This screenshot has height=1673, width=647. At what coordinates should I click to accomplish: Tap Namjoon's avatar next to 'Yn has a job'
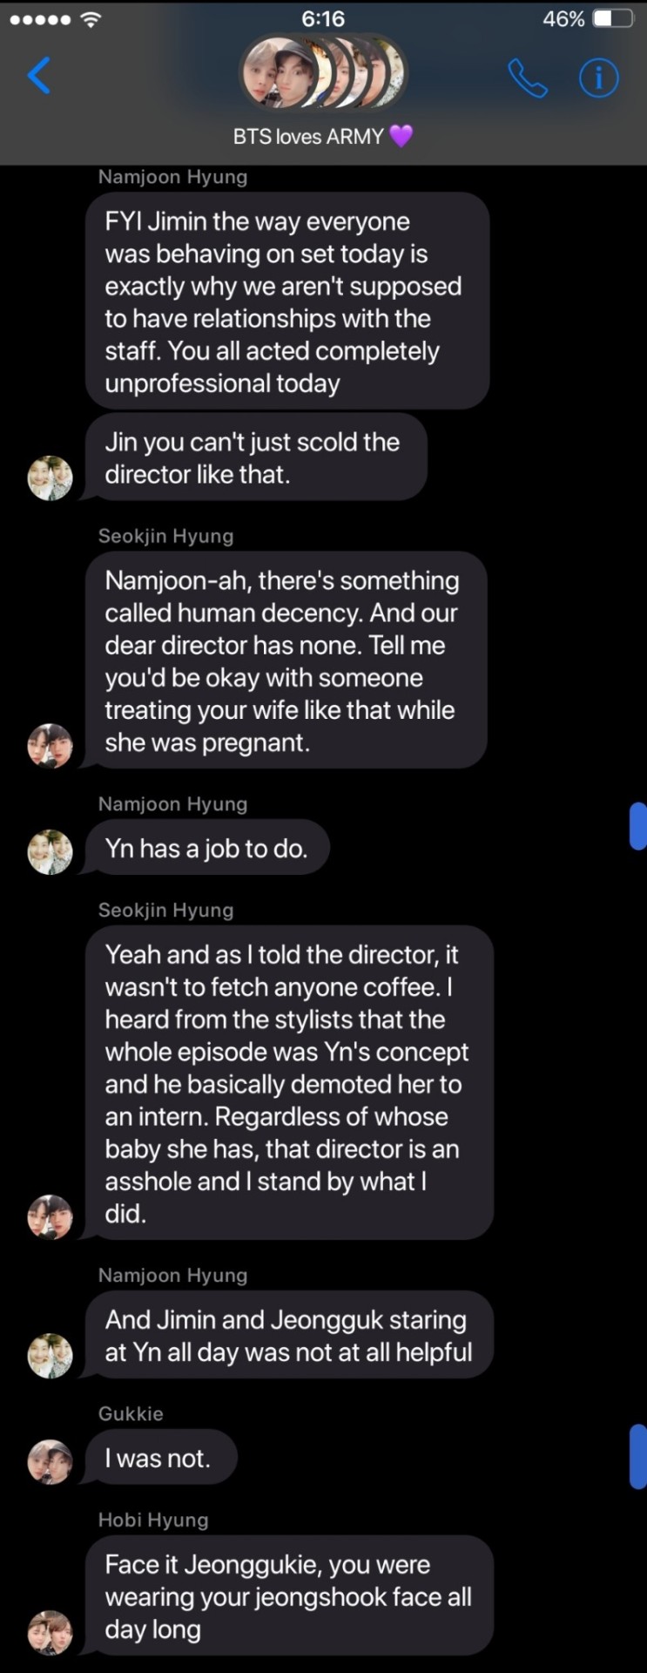click(51, 851)
